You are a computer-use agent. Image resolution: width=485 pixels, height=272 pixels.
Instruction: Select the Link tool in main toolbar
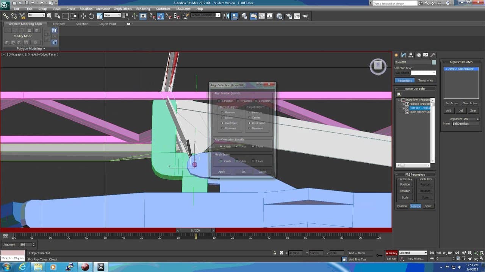pyautogui.click(x=6, y=16)
